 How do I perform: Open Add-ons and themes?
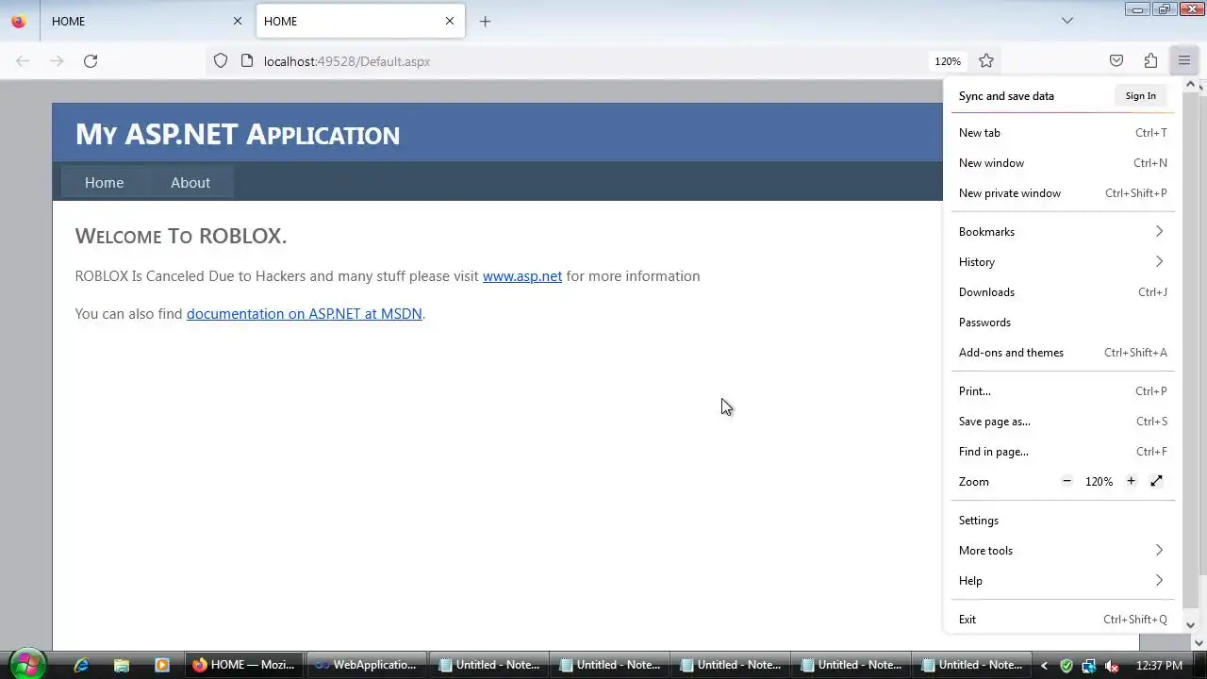pyautogui.click(x=1063, y=353)
